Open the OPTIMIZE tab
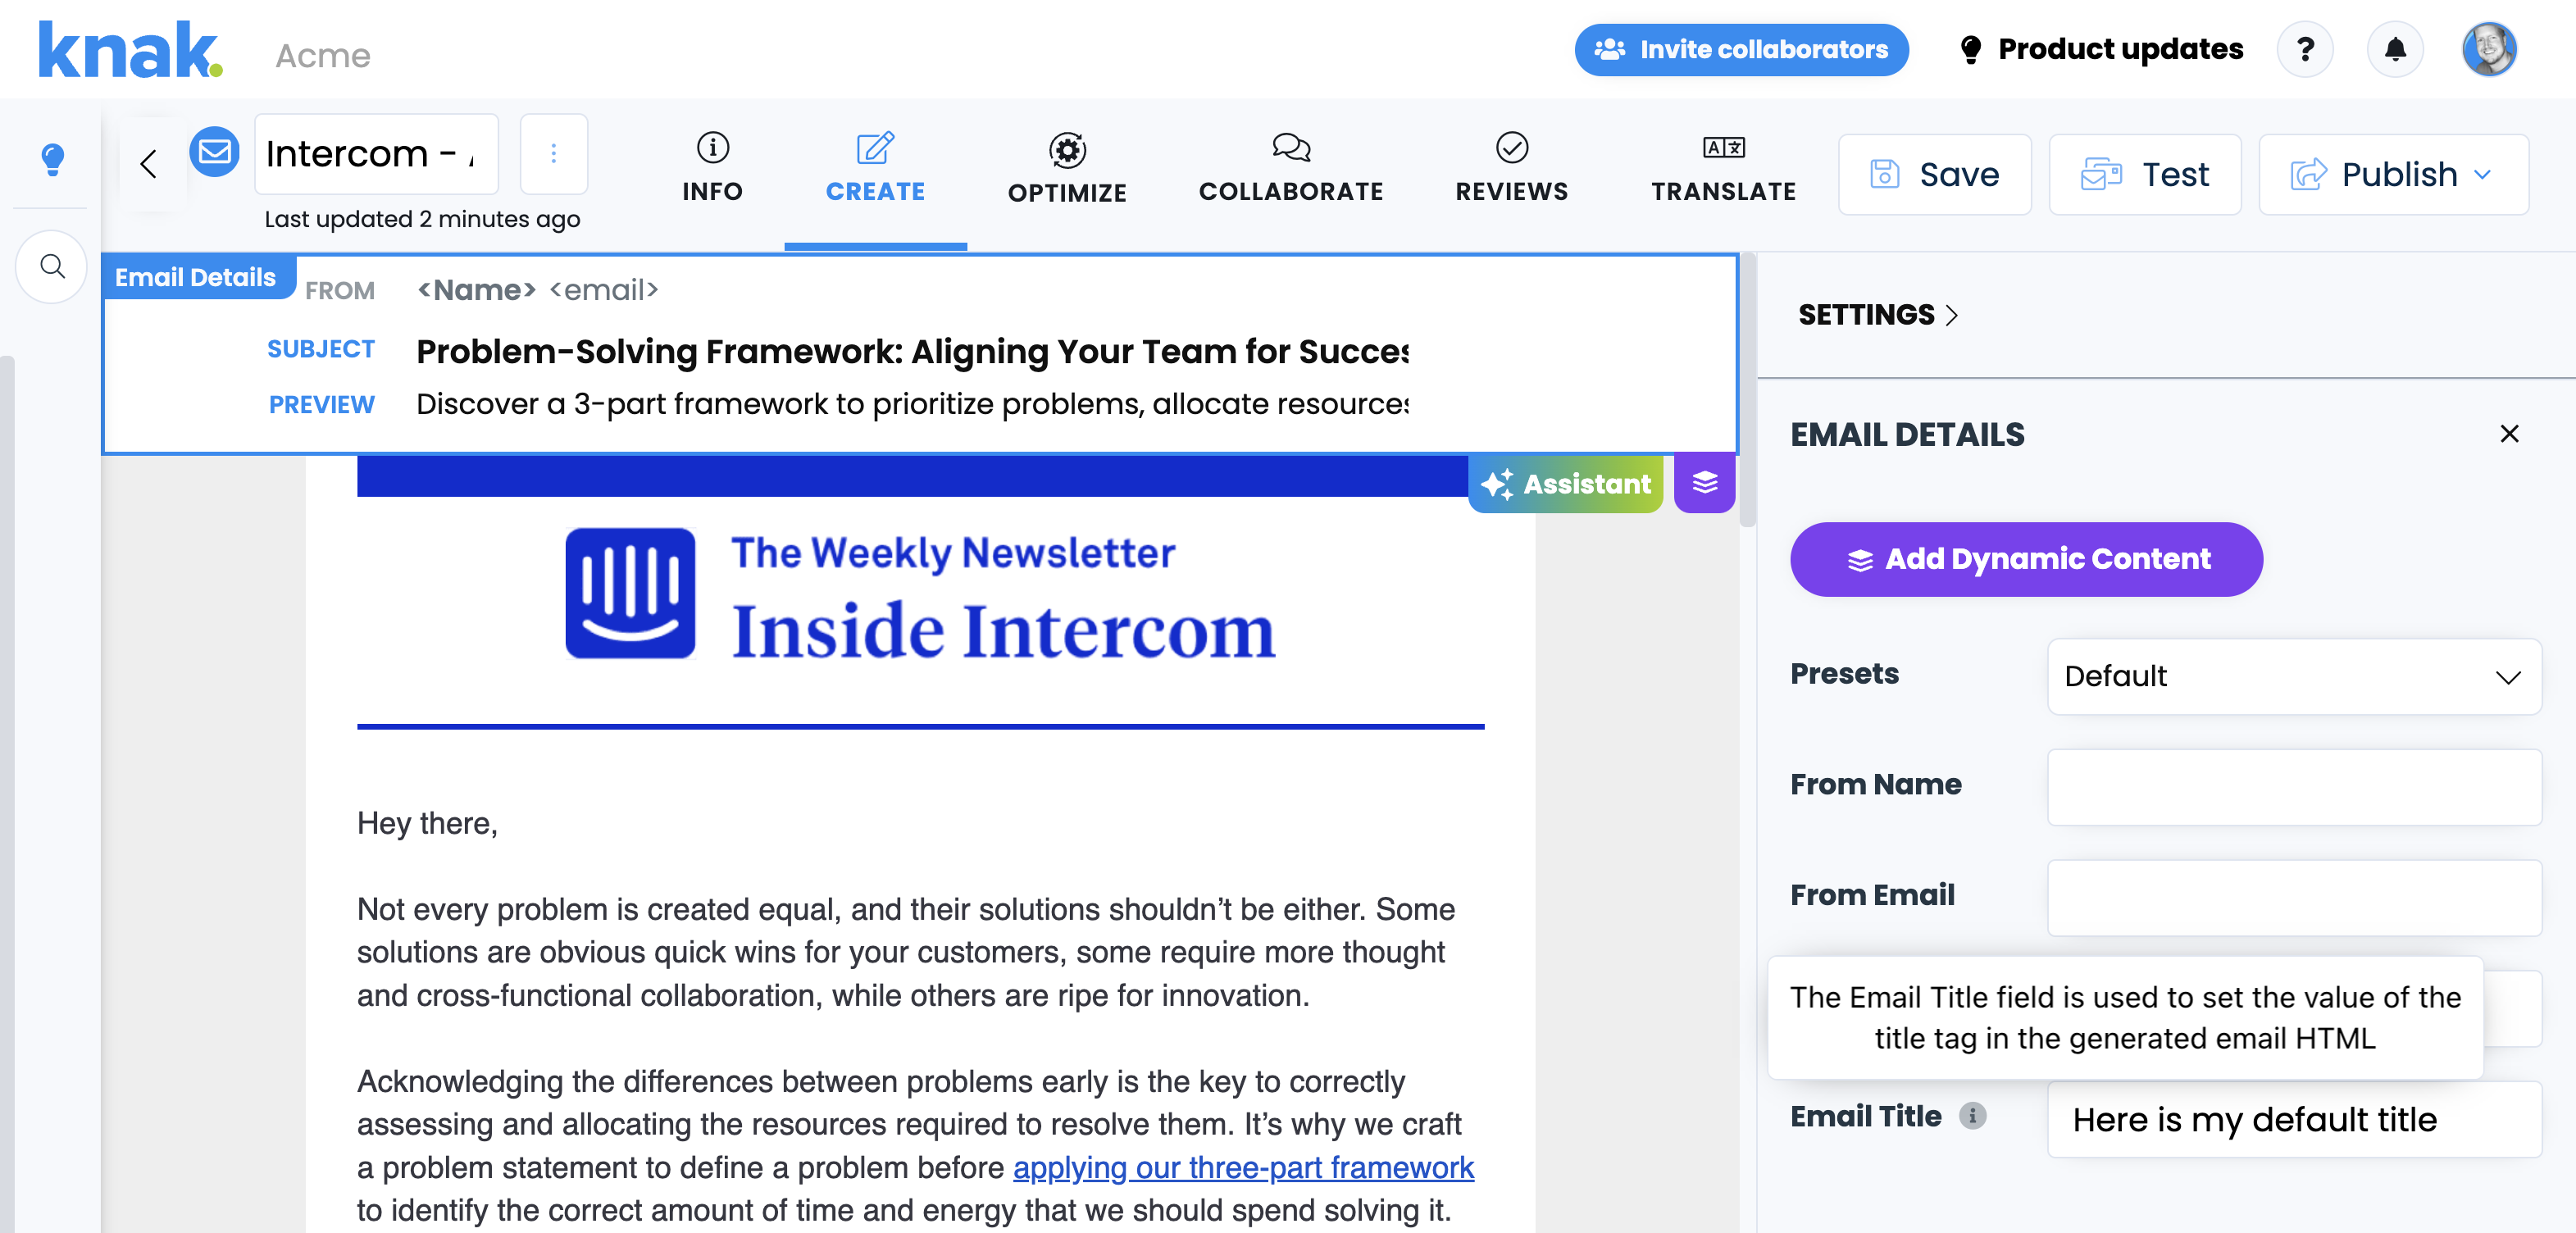Image resolution: width=2576 pixels, height=1233 pixels. pyautogui.click(x=1067, y=168)
